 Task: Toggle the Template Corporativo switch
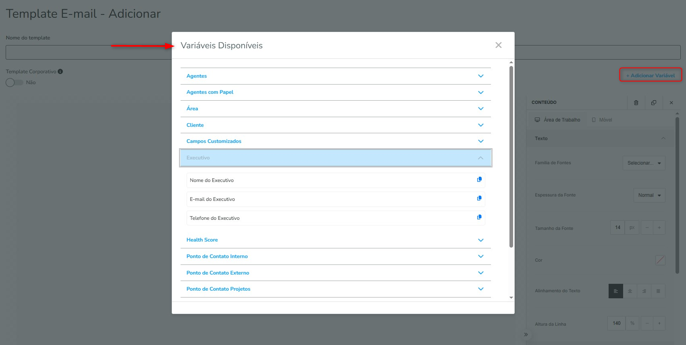[15, 83]
